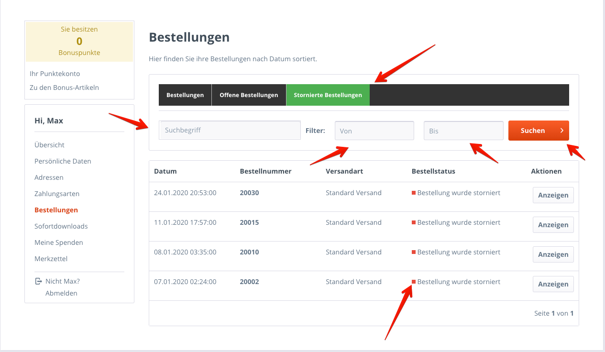Click the chevron arrow on Suchen button

click(561, 131)
